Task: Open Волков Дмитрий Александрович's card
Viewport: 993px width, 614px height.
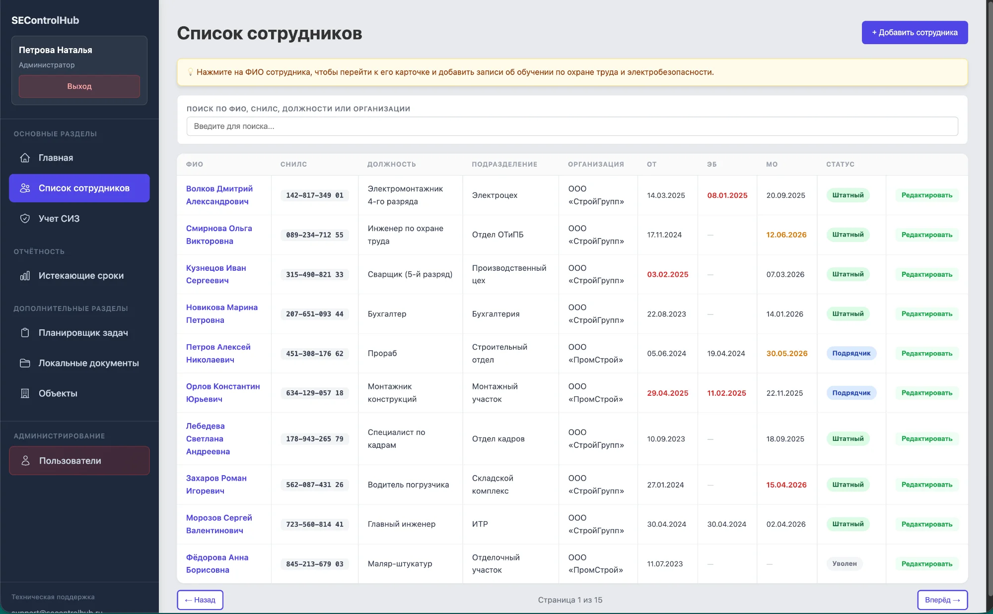Action: [x=219, y=195]
